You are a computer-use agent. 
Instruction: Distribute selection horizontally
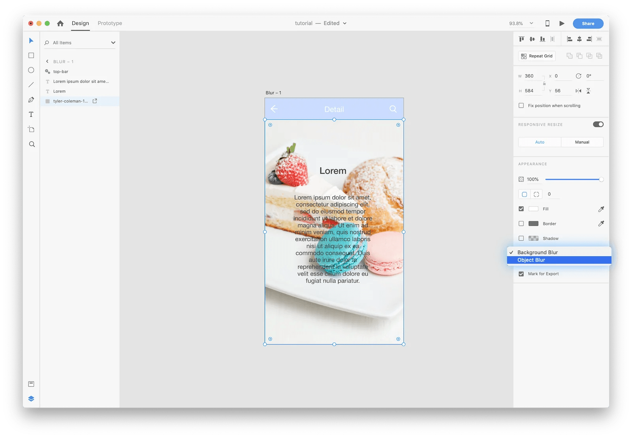(599, 39)
